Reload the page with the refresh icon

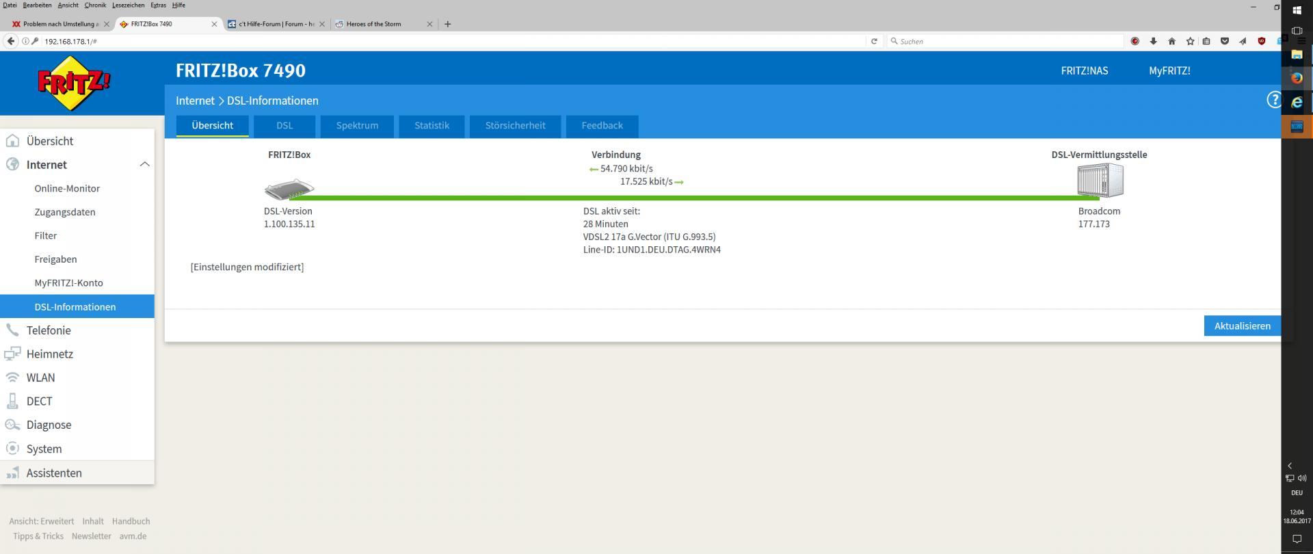tap(874, 41)
